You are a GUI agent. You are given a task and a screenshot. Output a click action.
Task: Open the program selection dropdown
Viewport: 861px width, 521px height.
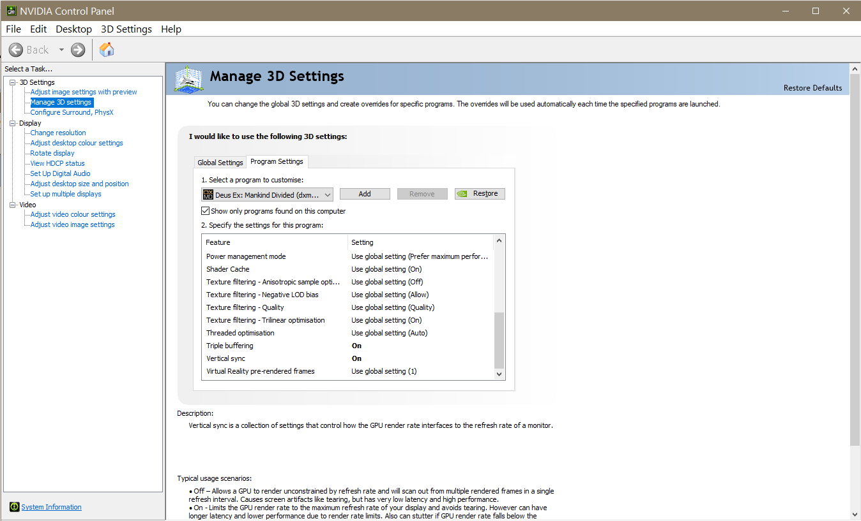pos(267,194)
